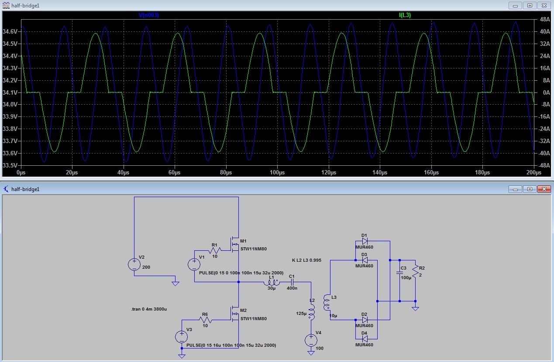
Task: Click the STW11NM80 label under M1
Action: pyautogui.click(x=253, y=249)
